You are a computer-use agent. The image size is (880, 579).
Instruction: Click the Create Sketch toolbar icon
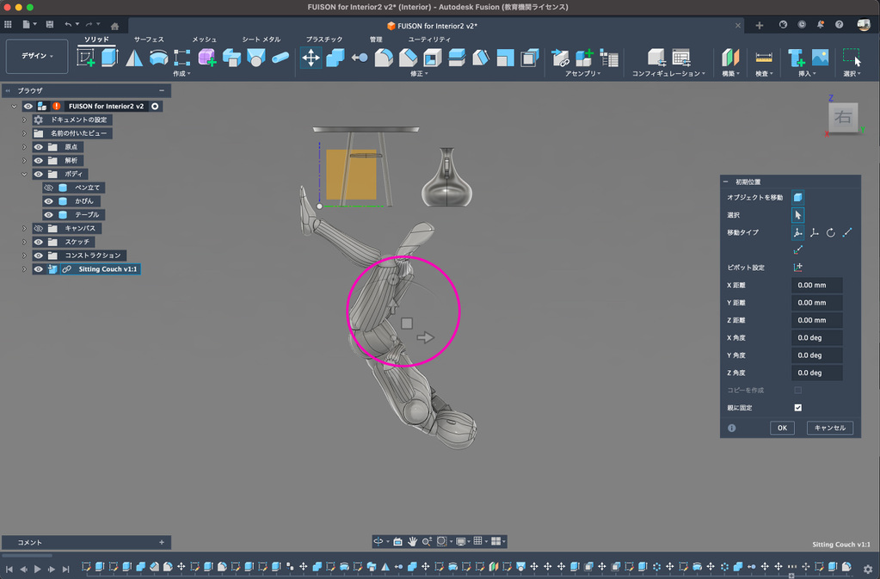pos(86,58)
